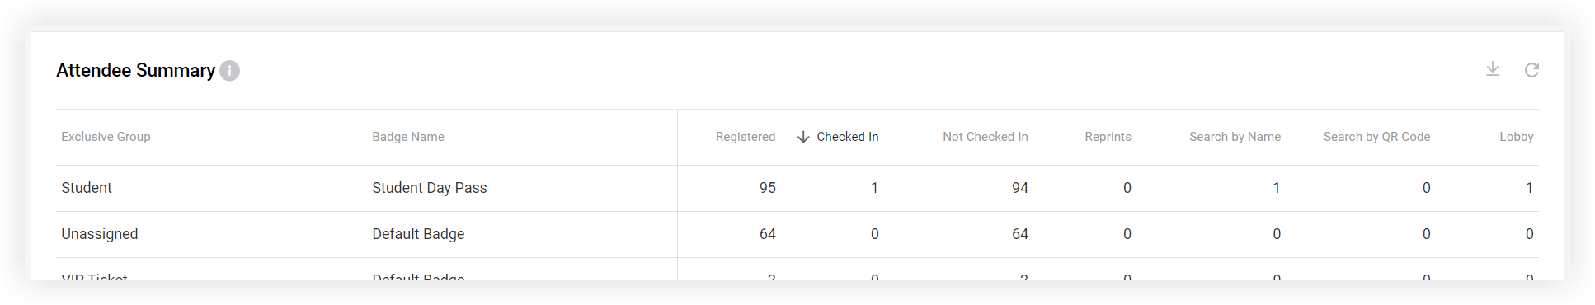1595x305 pixels.
Task: Select the Student Day Pass badge cell
Action: tap(430, 188)
